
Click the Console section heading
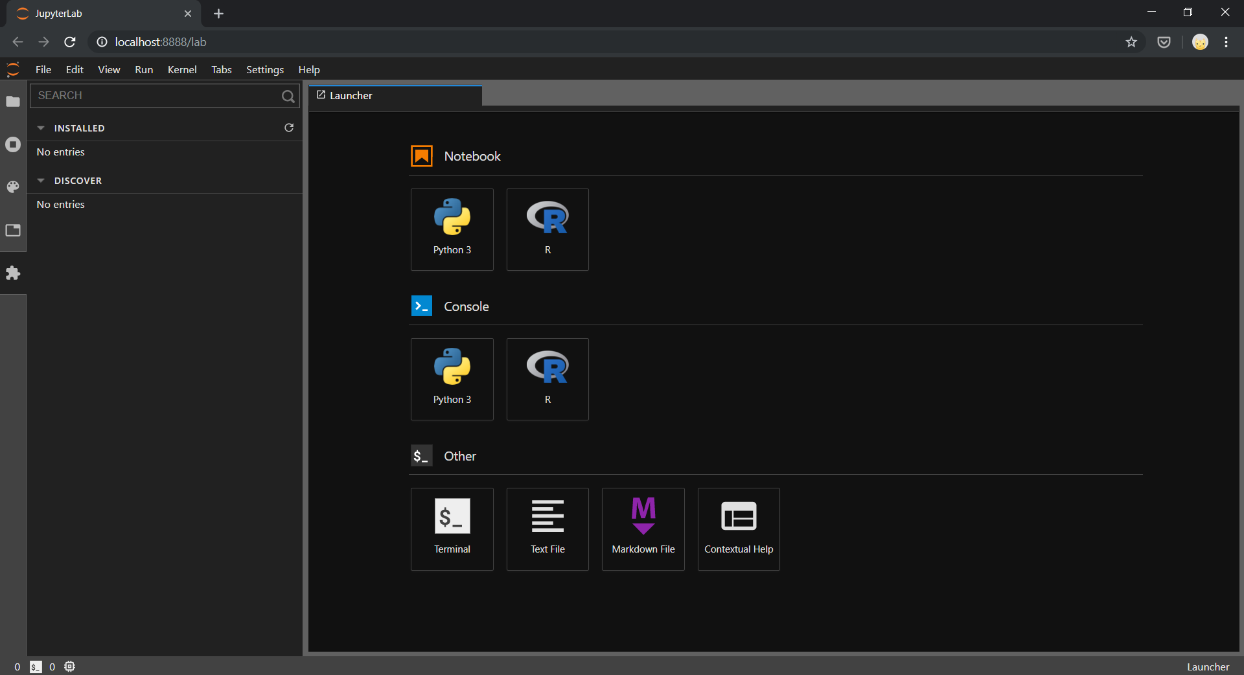[466, 306]
